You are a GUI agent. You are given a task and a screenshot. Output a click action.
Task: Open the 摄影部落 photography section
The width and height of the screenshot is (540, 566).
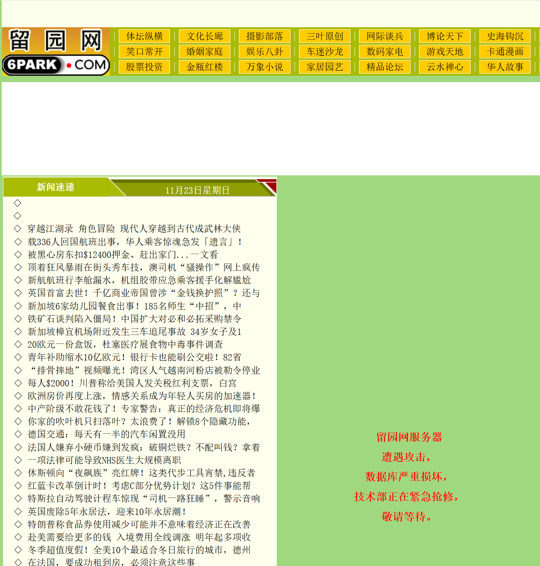tap(264, 36)
